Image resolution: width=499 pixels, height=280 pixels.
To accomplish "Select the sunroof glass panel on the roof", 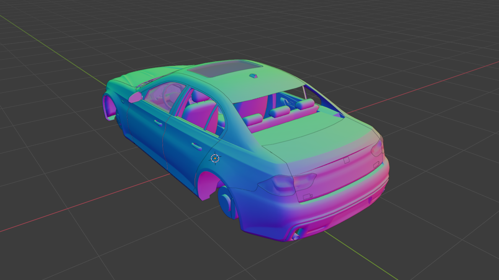I will click(x=224, y=68).
